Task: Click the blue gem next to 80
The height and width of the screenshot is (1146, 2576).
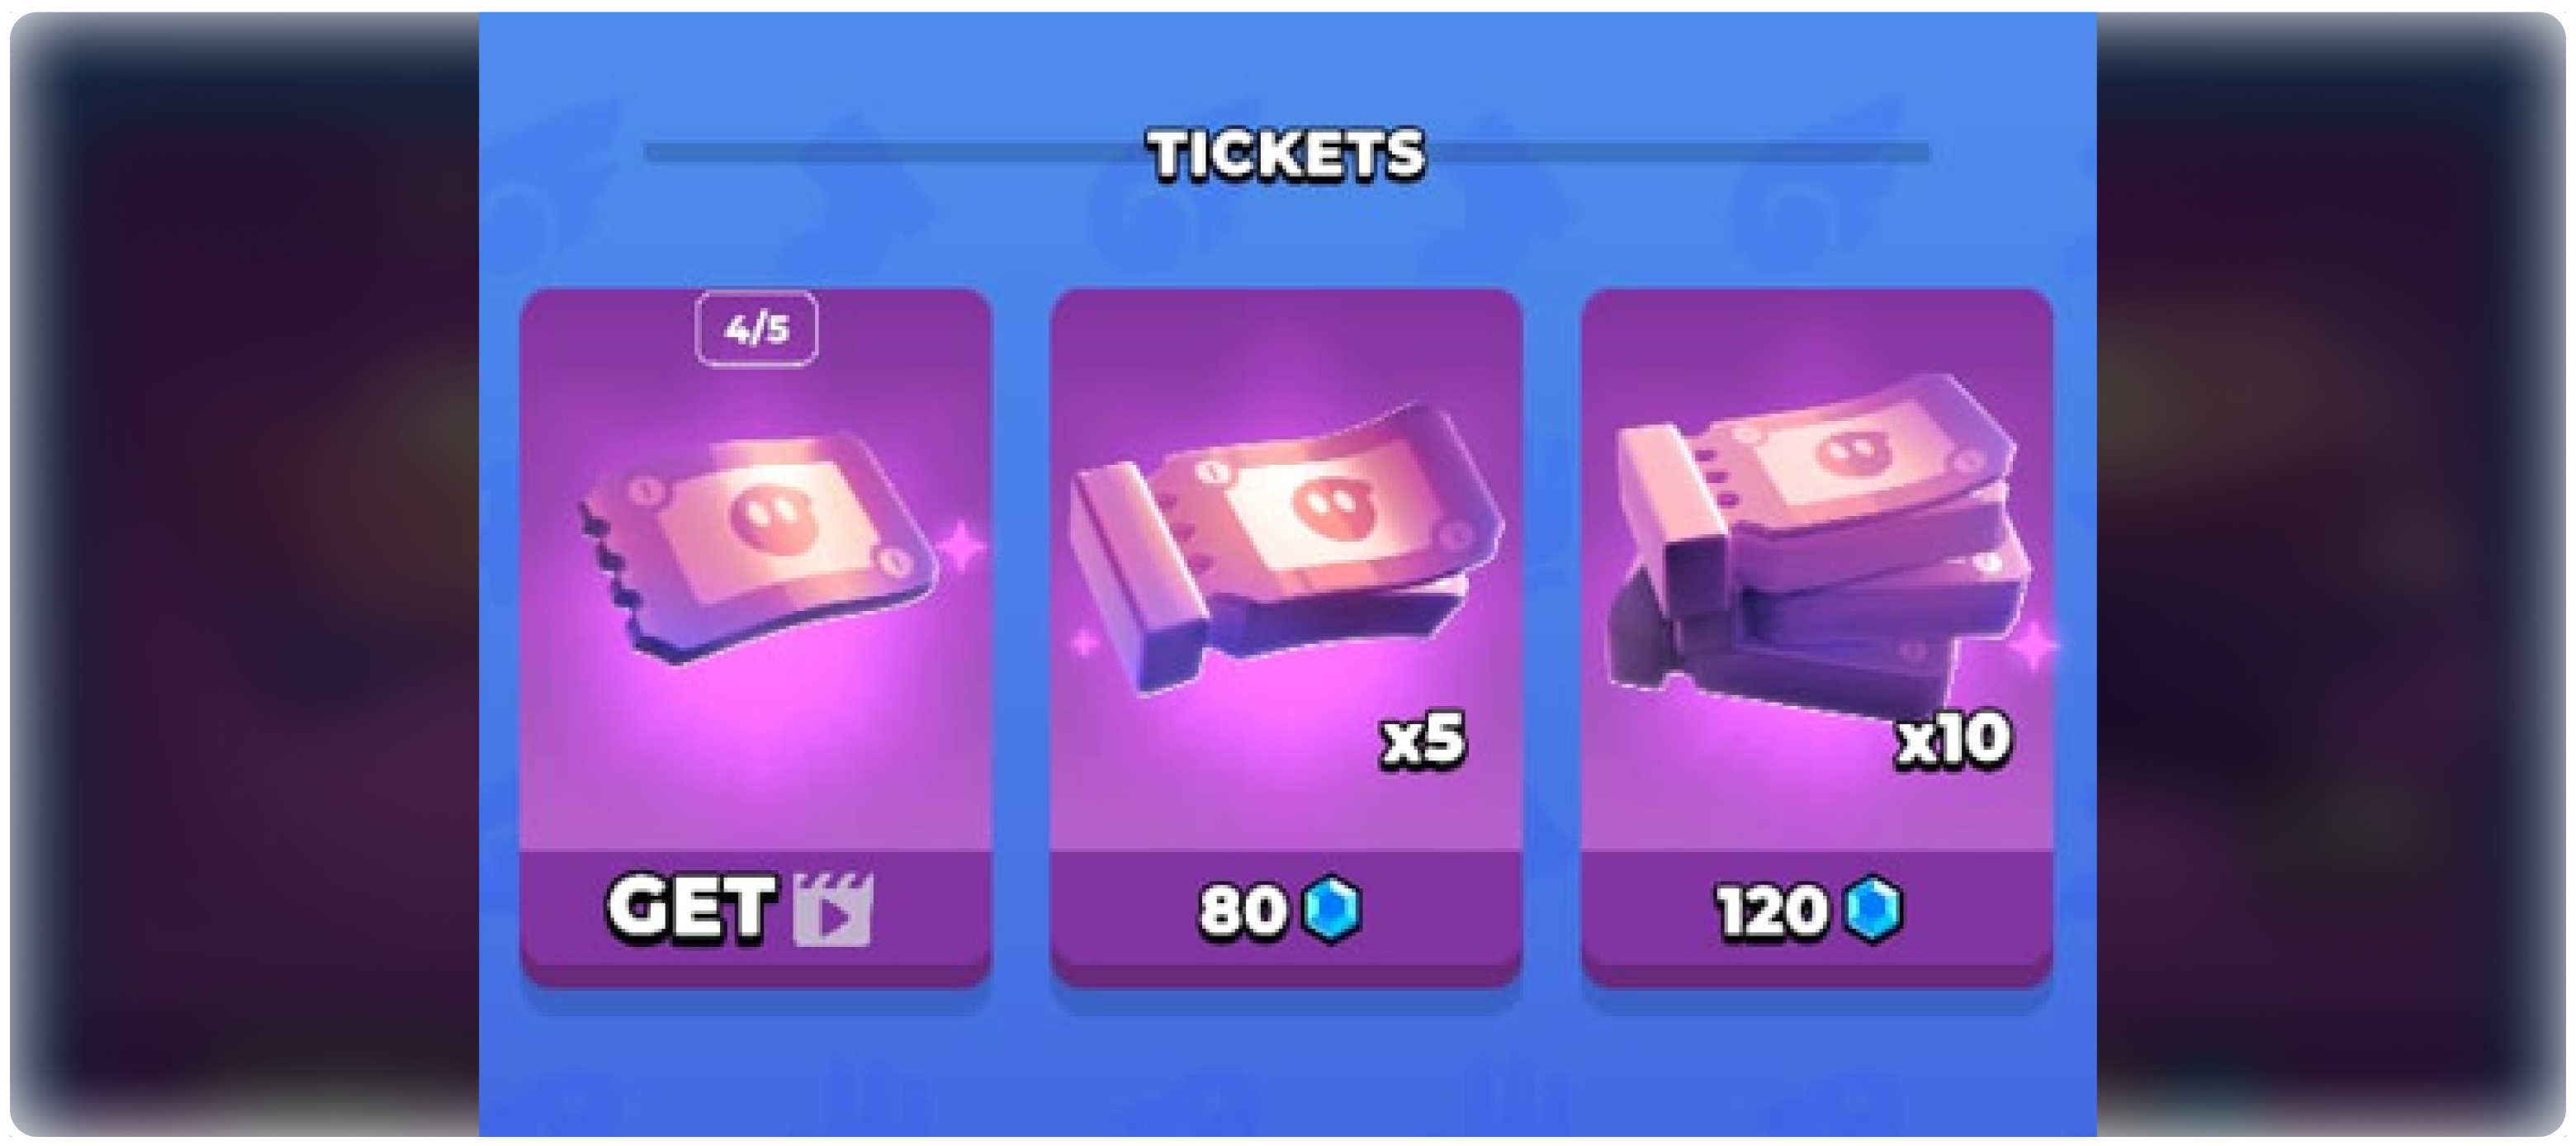Action: tap(1333, 909)
